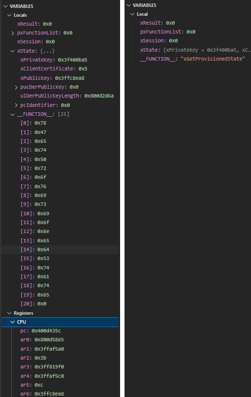251x397 pixels.
Task: Collapse the Local scope in right panel
Action: click(x=132, y=14)
